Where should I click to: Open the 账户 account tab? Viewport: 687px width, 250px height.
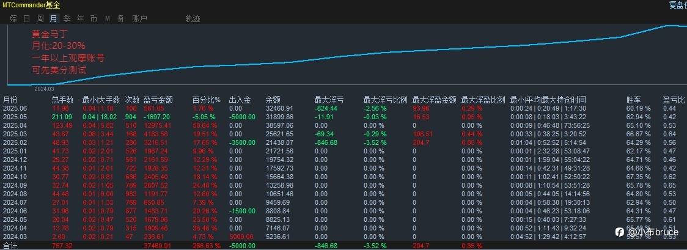140,18
